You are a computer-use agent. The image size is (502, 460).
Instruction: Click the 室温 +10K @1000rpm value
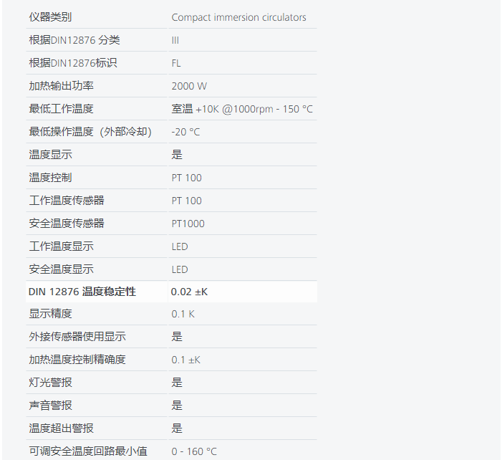point(241,109)
